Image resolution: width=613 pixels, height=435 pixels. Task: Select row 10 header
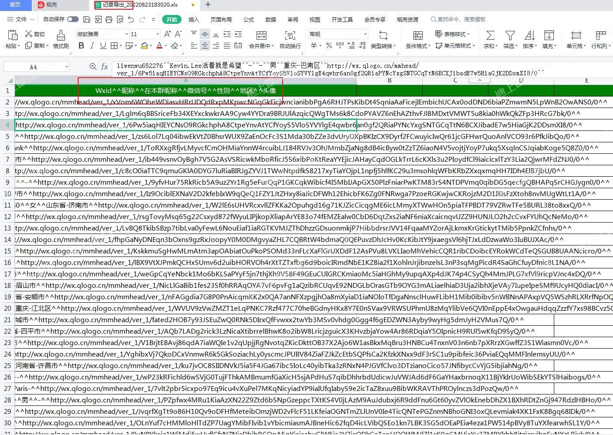[8, 193]
